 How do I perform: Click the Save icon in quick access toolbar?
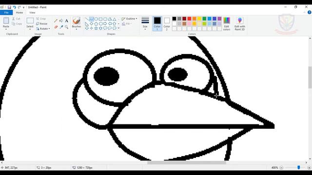(9, 7)
